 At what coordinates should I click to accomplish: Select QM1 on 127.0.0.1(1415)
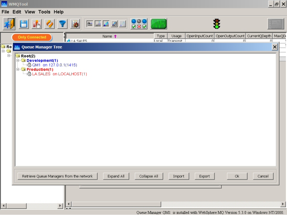pos(55,65)
